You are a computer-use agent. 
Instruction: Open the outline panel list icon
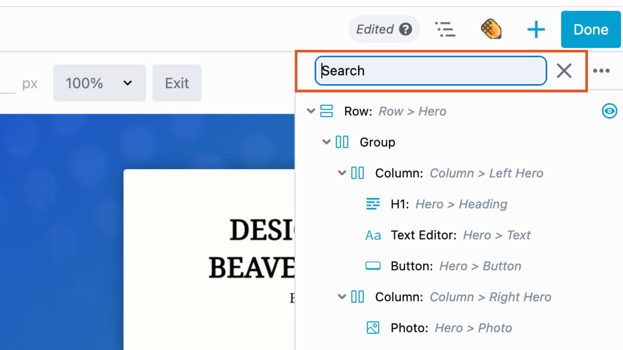(x=445, y=29)
